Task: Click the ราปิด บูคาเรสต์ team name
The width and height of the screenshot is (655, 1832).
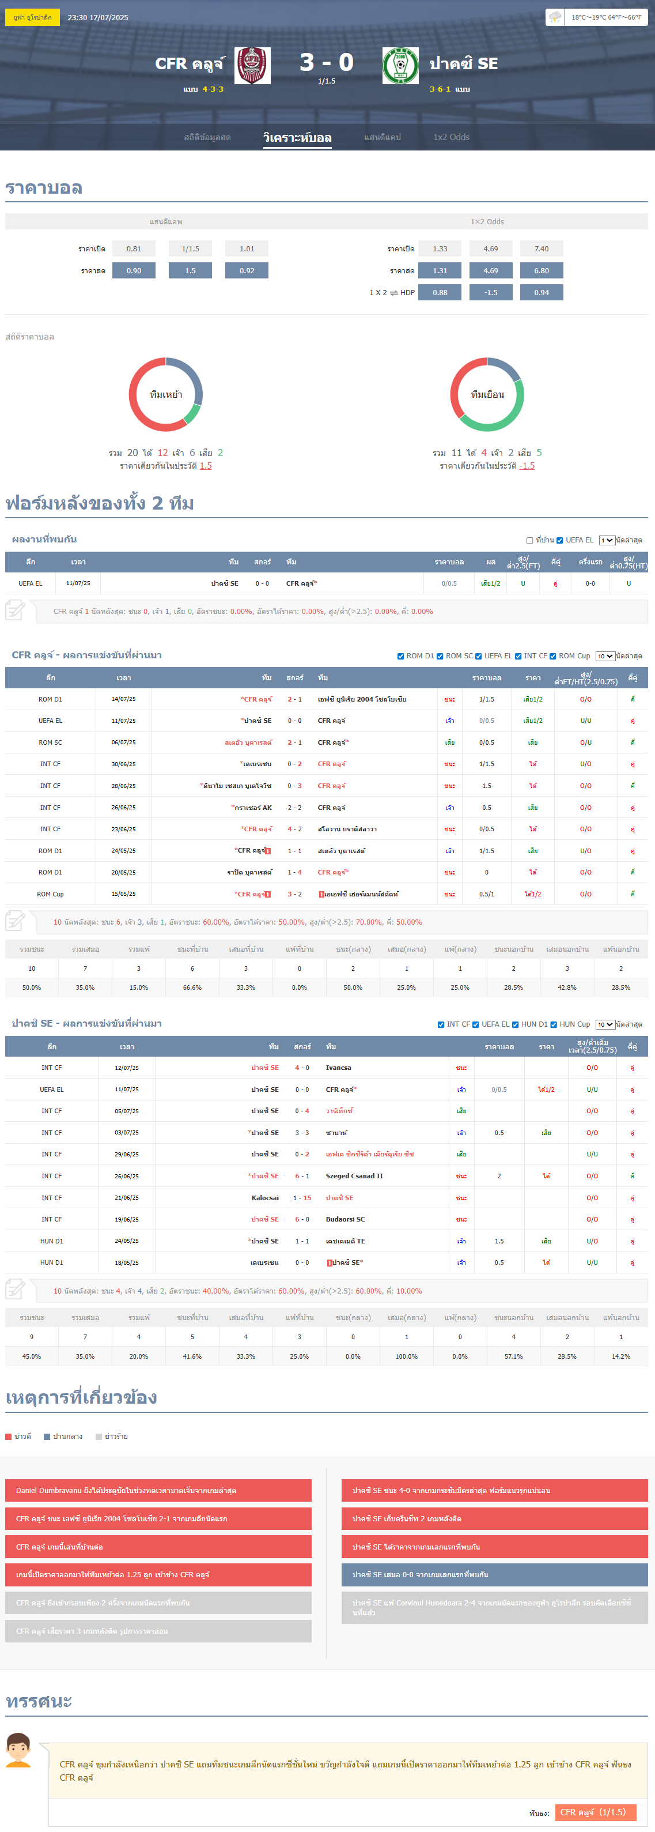Action: coord(249,873)
